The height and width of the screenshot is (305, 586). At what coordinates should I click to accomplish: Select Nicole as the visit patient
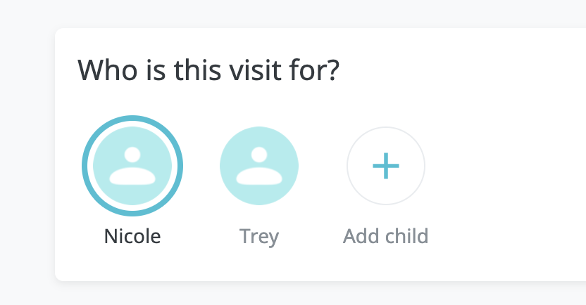132,166
